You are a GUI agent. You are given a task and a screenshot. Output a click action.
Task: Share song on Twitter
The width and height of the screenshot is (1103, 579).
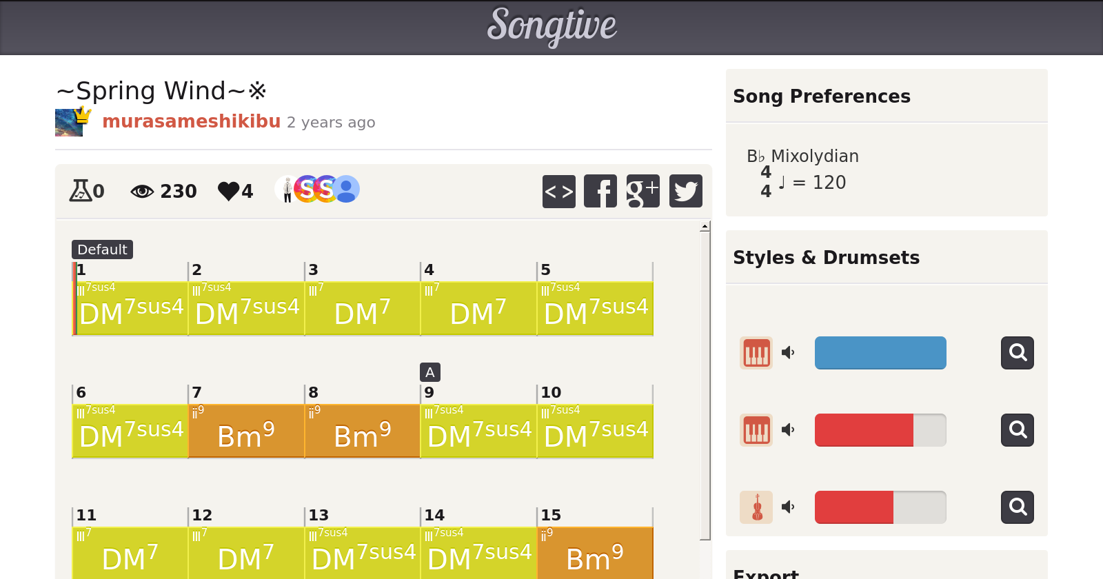(685, 191)
